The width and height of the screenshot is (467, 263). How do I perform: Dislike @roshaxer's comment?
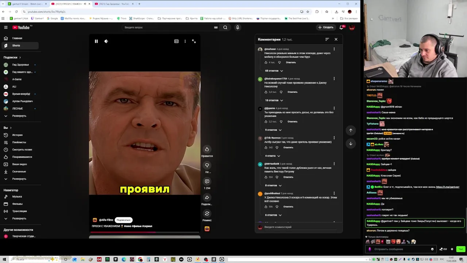pos(279,62)
